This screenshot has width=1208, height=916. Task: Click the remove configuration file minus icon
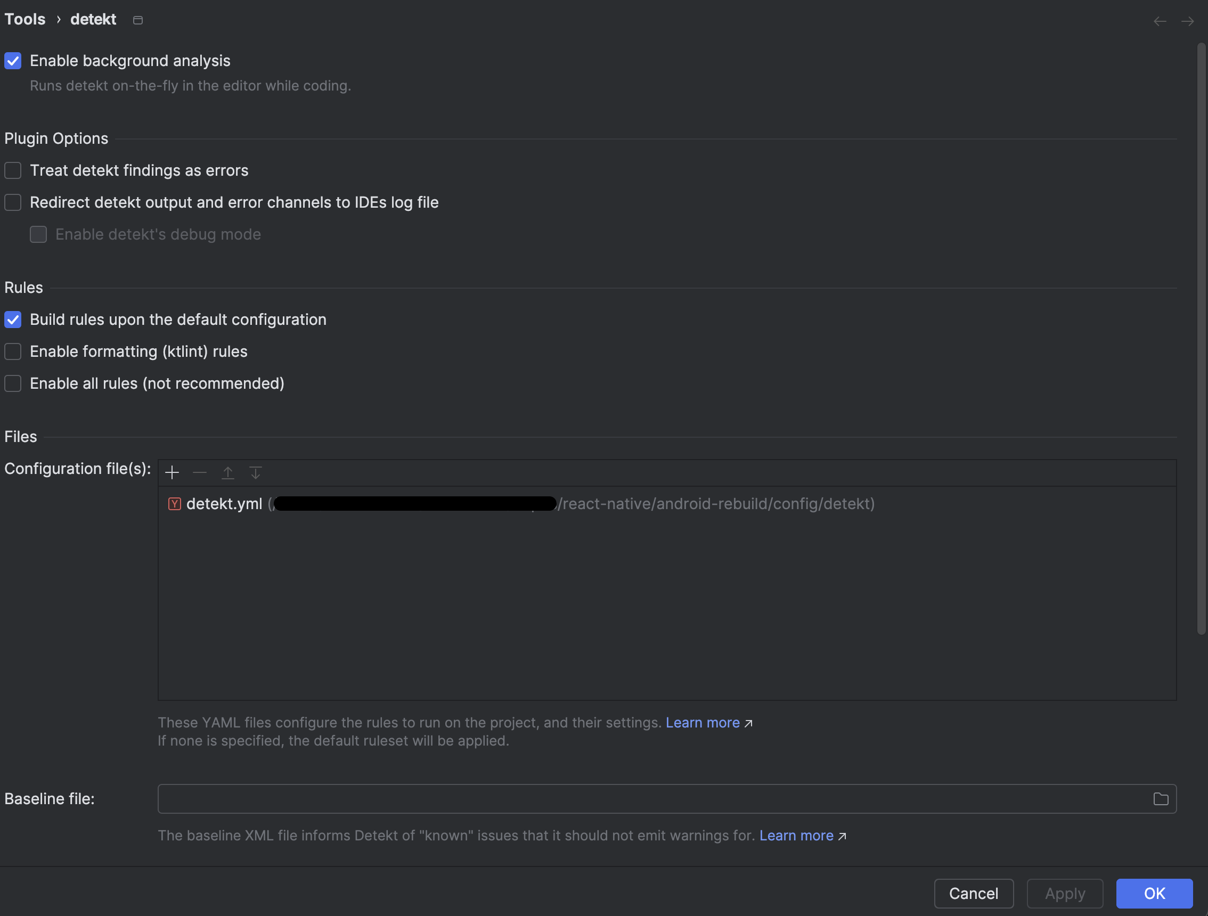click(x=200, y=472)
